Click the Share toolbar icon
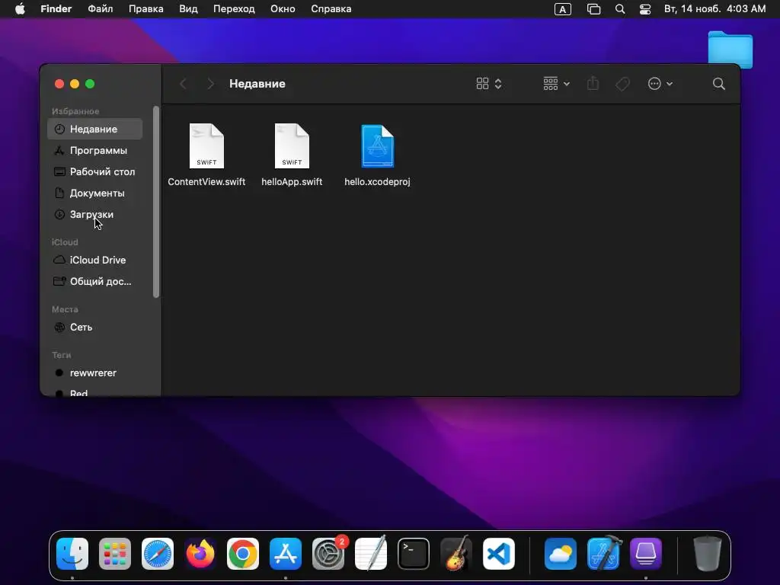The image size is (780, 585). [593, 84]
